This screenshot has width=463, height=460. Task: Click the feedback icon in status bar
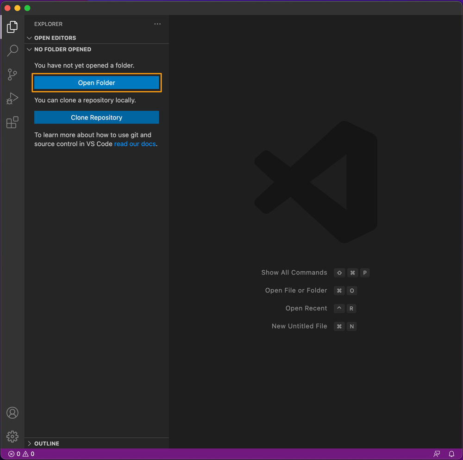[437, 454]
